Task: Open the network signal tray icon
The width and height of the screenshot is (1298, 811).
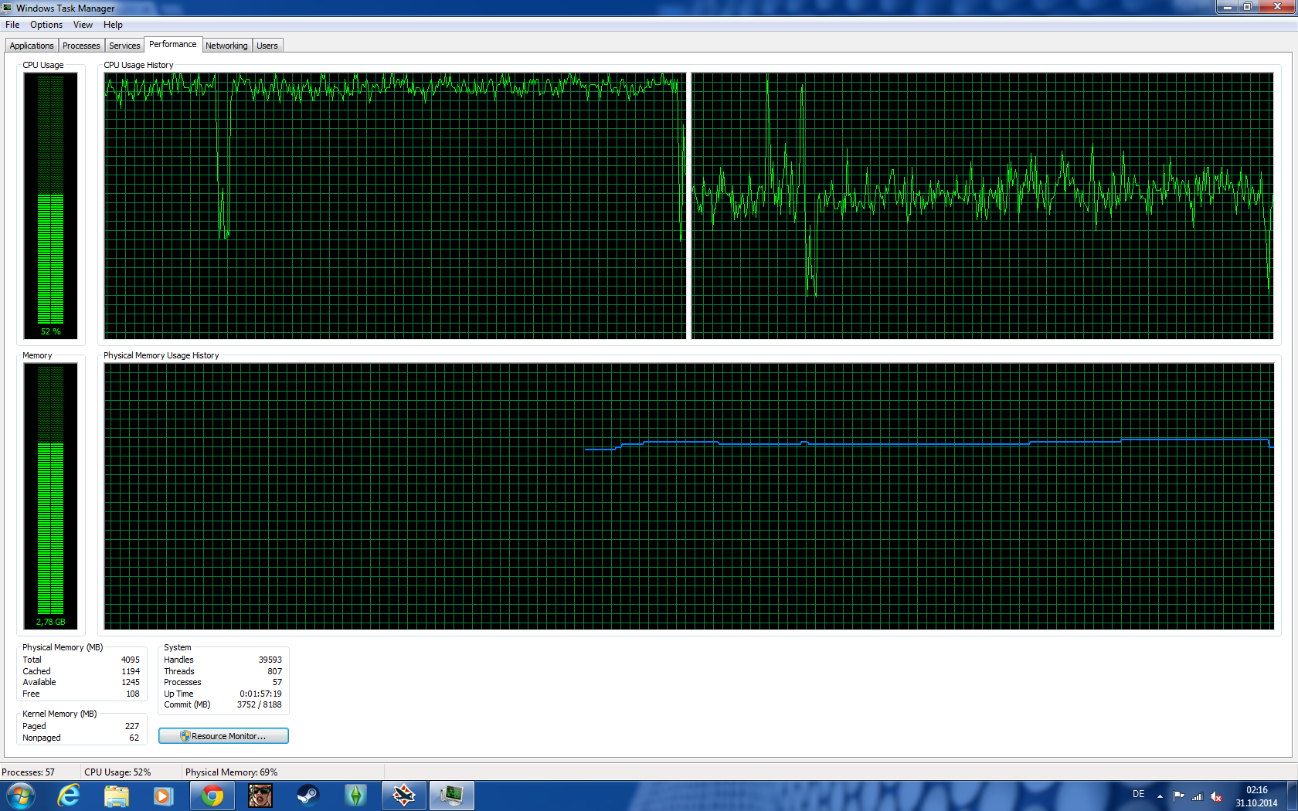Action: 1198,796
